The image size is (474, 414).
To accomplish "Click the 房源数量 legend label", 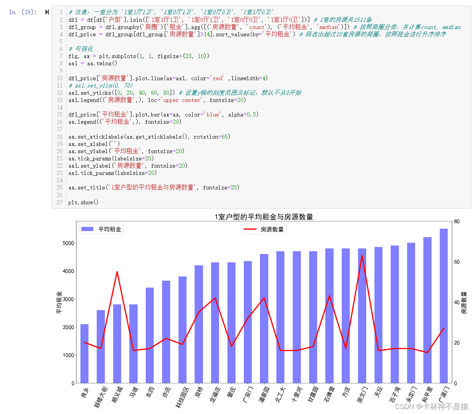I will click(272, 229).
